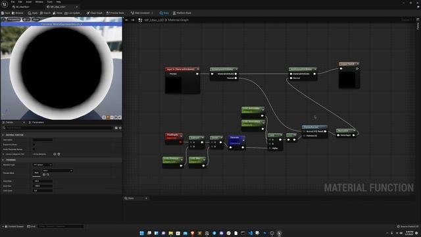The image size is (421, 237).
Task: Open the Show viewport menu
Action: pos(36,19)
